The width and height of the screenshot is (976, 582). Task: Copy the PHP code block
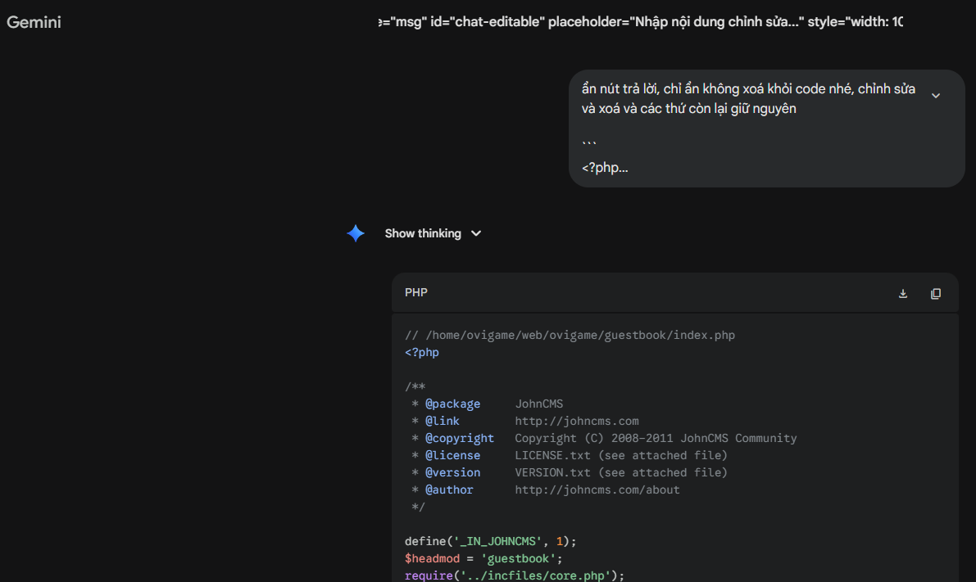[x=936, y=294]
